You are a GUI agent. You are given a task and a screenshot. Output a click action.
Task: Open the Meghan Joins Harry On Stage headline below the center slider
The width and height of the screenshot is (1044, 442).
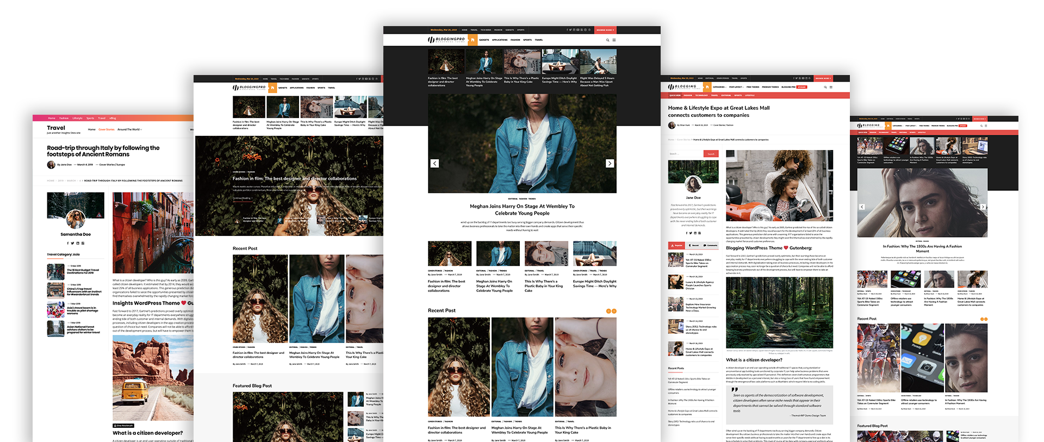pos(522,209)
